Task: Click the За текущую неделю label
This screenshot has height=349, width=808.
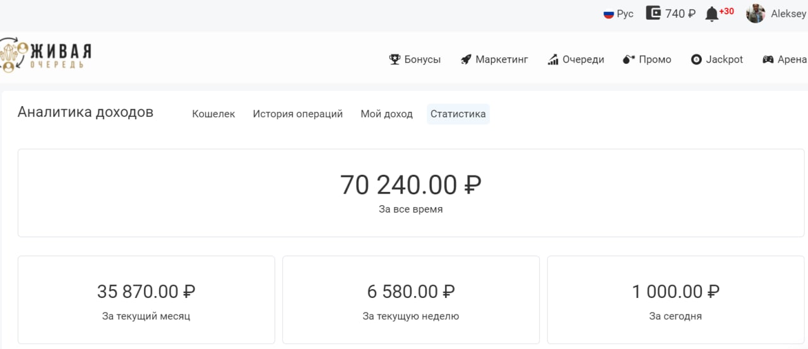Action: point(411,316)
